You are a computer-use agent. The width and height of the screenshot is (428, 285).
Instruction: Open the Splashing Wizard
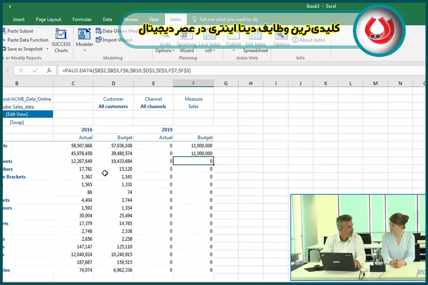tap(186, 41)
